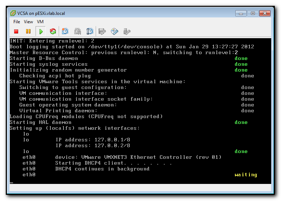Click green 'done' beside HAL daemon
This screenshot has width=281, height=201.
pos(241,122)
